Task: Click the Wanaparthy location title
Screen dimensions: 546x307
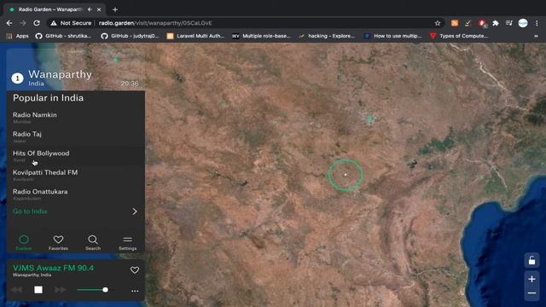Action: tap(60, 74)
